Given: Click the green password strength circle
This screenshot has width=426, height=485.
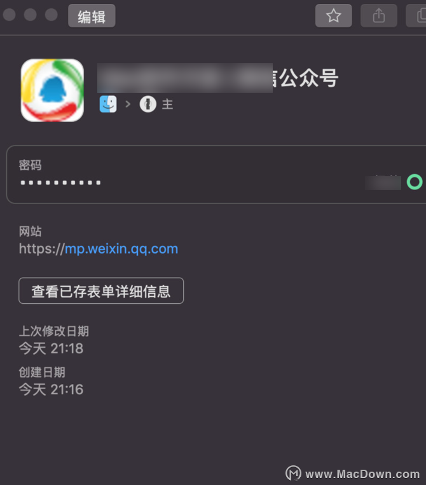Looking at the screenshot, I should pos(415,182).
